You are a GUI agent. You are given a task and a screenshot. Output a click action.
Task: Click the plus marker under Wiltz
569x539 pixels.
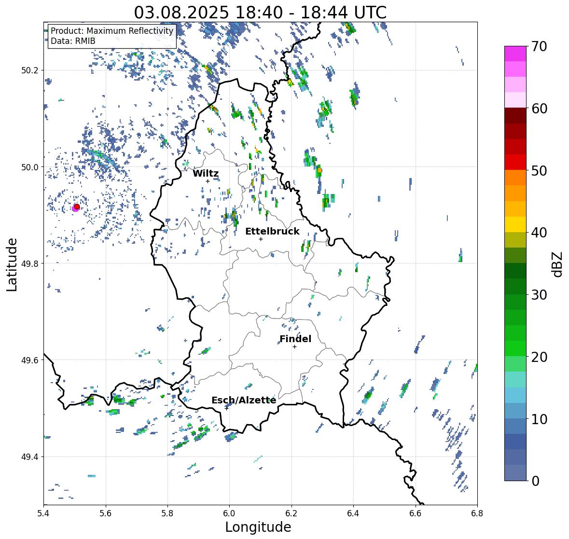coord(208,181)
